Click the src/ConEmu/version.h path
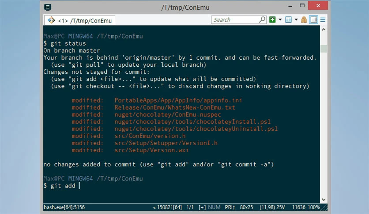369x214 pixels. (x=150, y=136)
